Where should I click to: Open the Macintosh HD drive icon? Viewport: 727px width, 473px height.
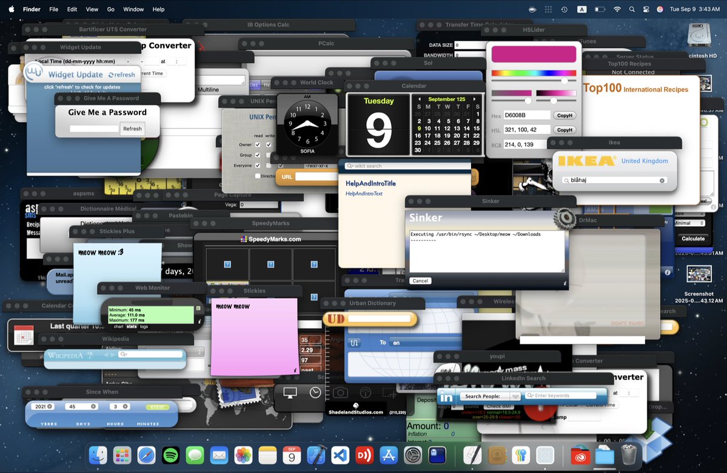(x=699, y=36)
